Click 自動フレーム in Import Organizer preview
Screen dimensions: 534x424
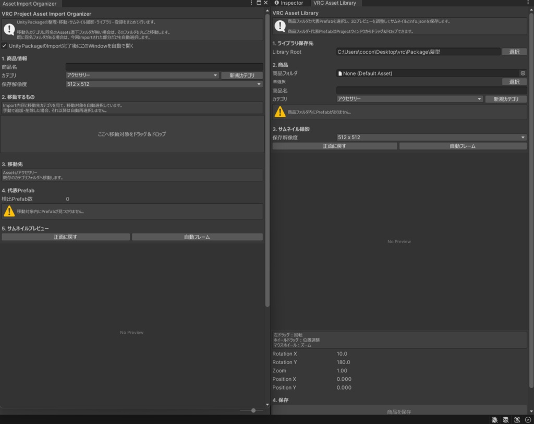(x=197, y=237)
